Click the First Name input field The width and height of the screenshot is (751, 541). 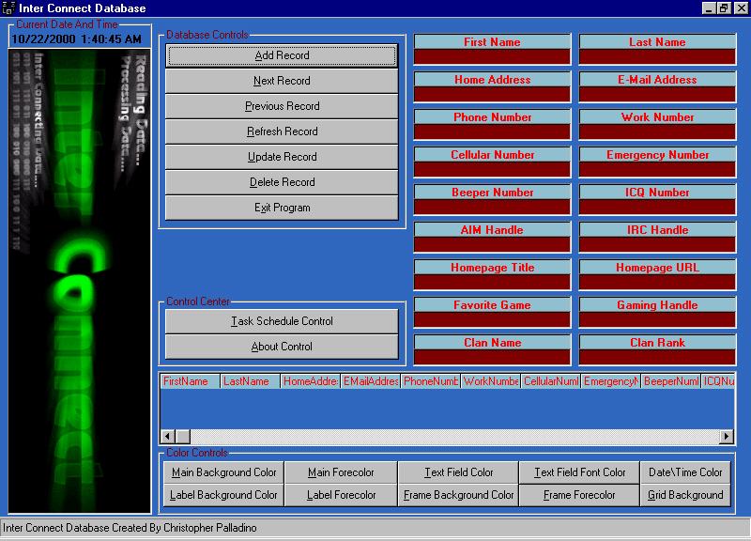[492, 56]
